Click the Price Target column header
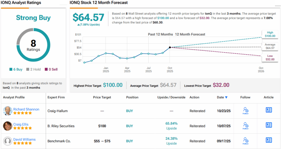The height and width of the screenshot is (149, 281). (102, 97)
